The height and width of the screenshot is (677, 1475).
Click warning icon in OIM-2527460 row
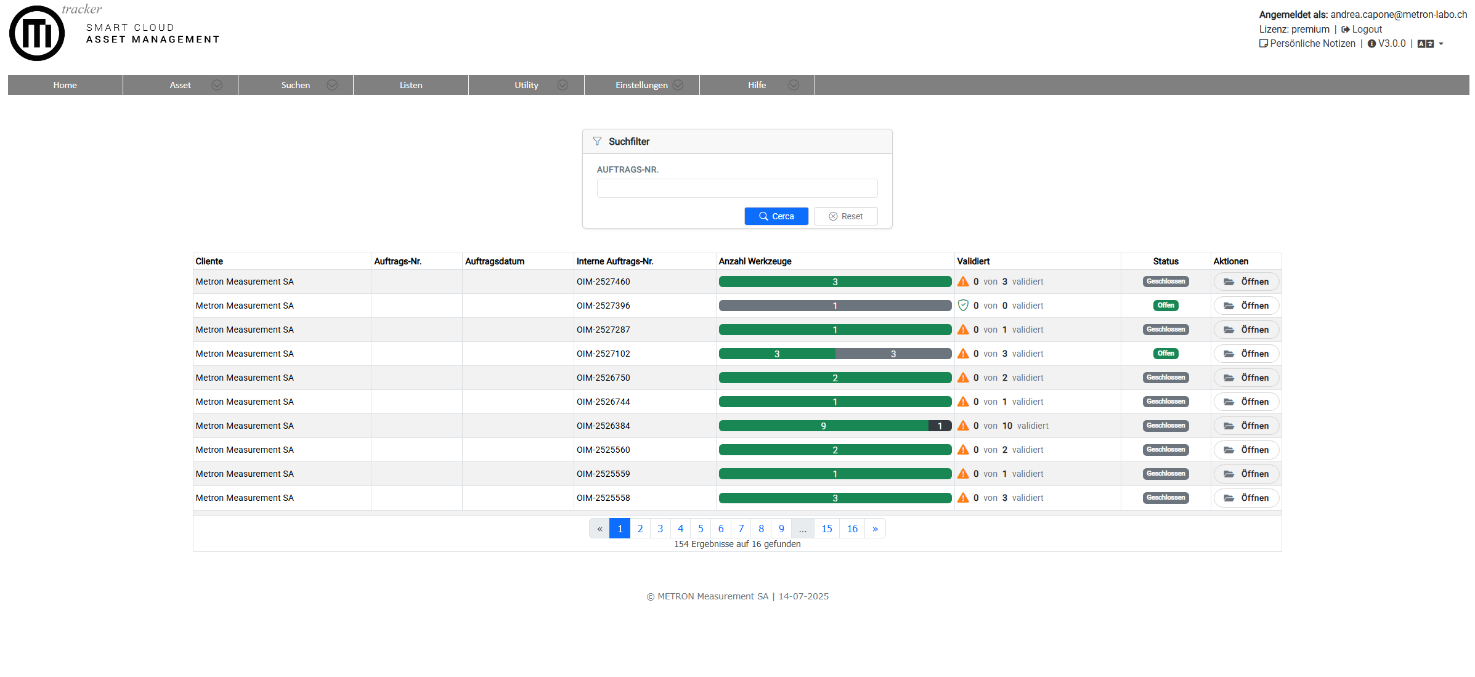click(x=963, y=282)
